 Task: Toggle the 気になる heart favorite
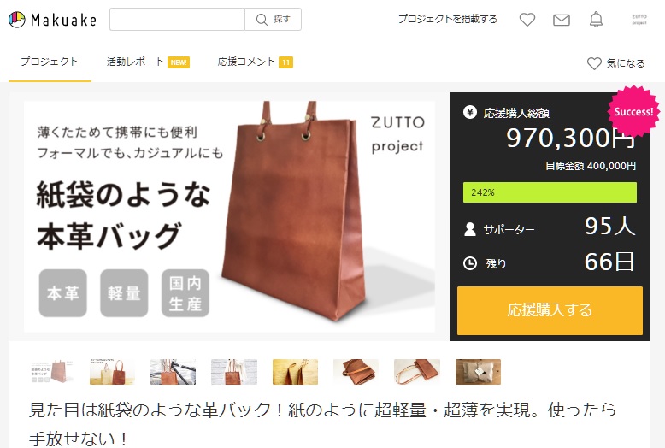click(594, 63)
